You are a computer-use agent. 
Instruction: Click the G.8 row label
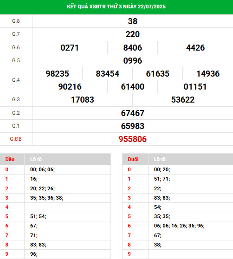pyautogui.click(x=16, y=21)
